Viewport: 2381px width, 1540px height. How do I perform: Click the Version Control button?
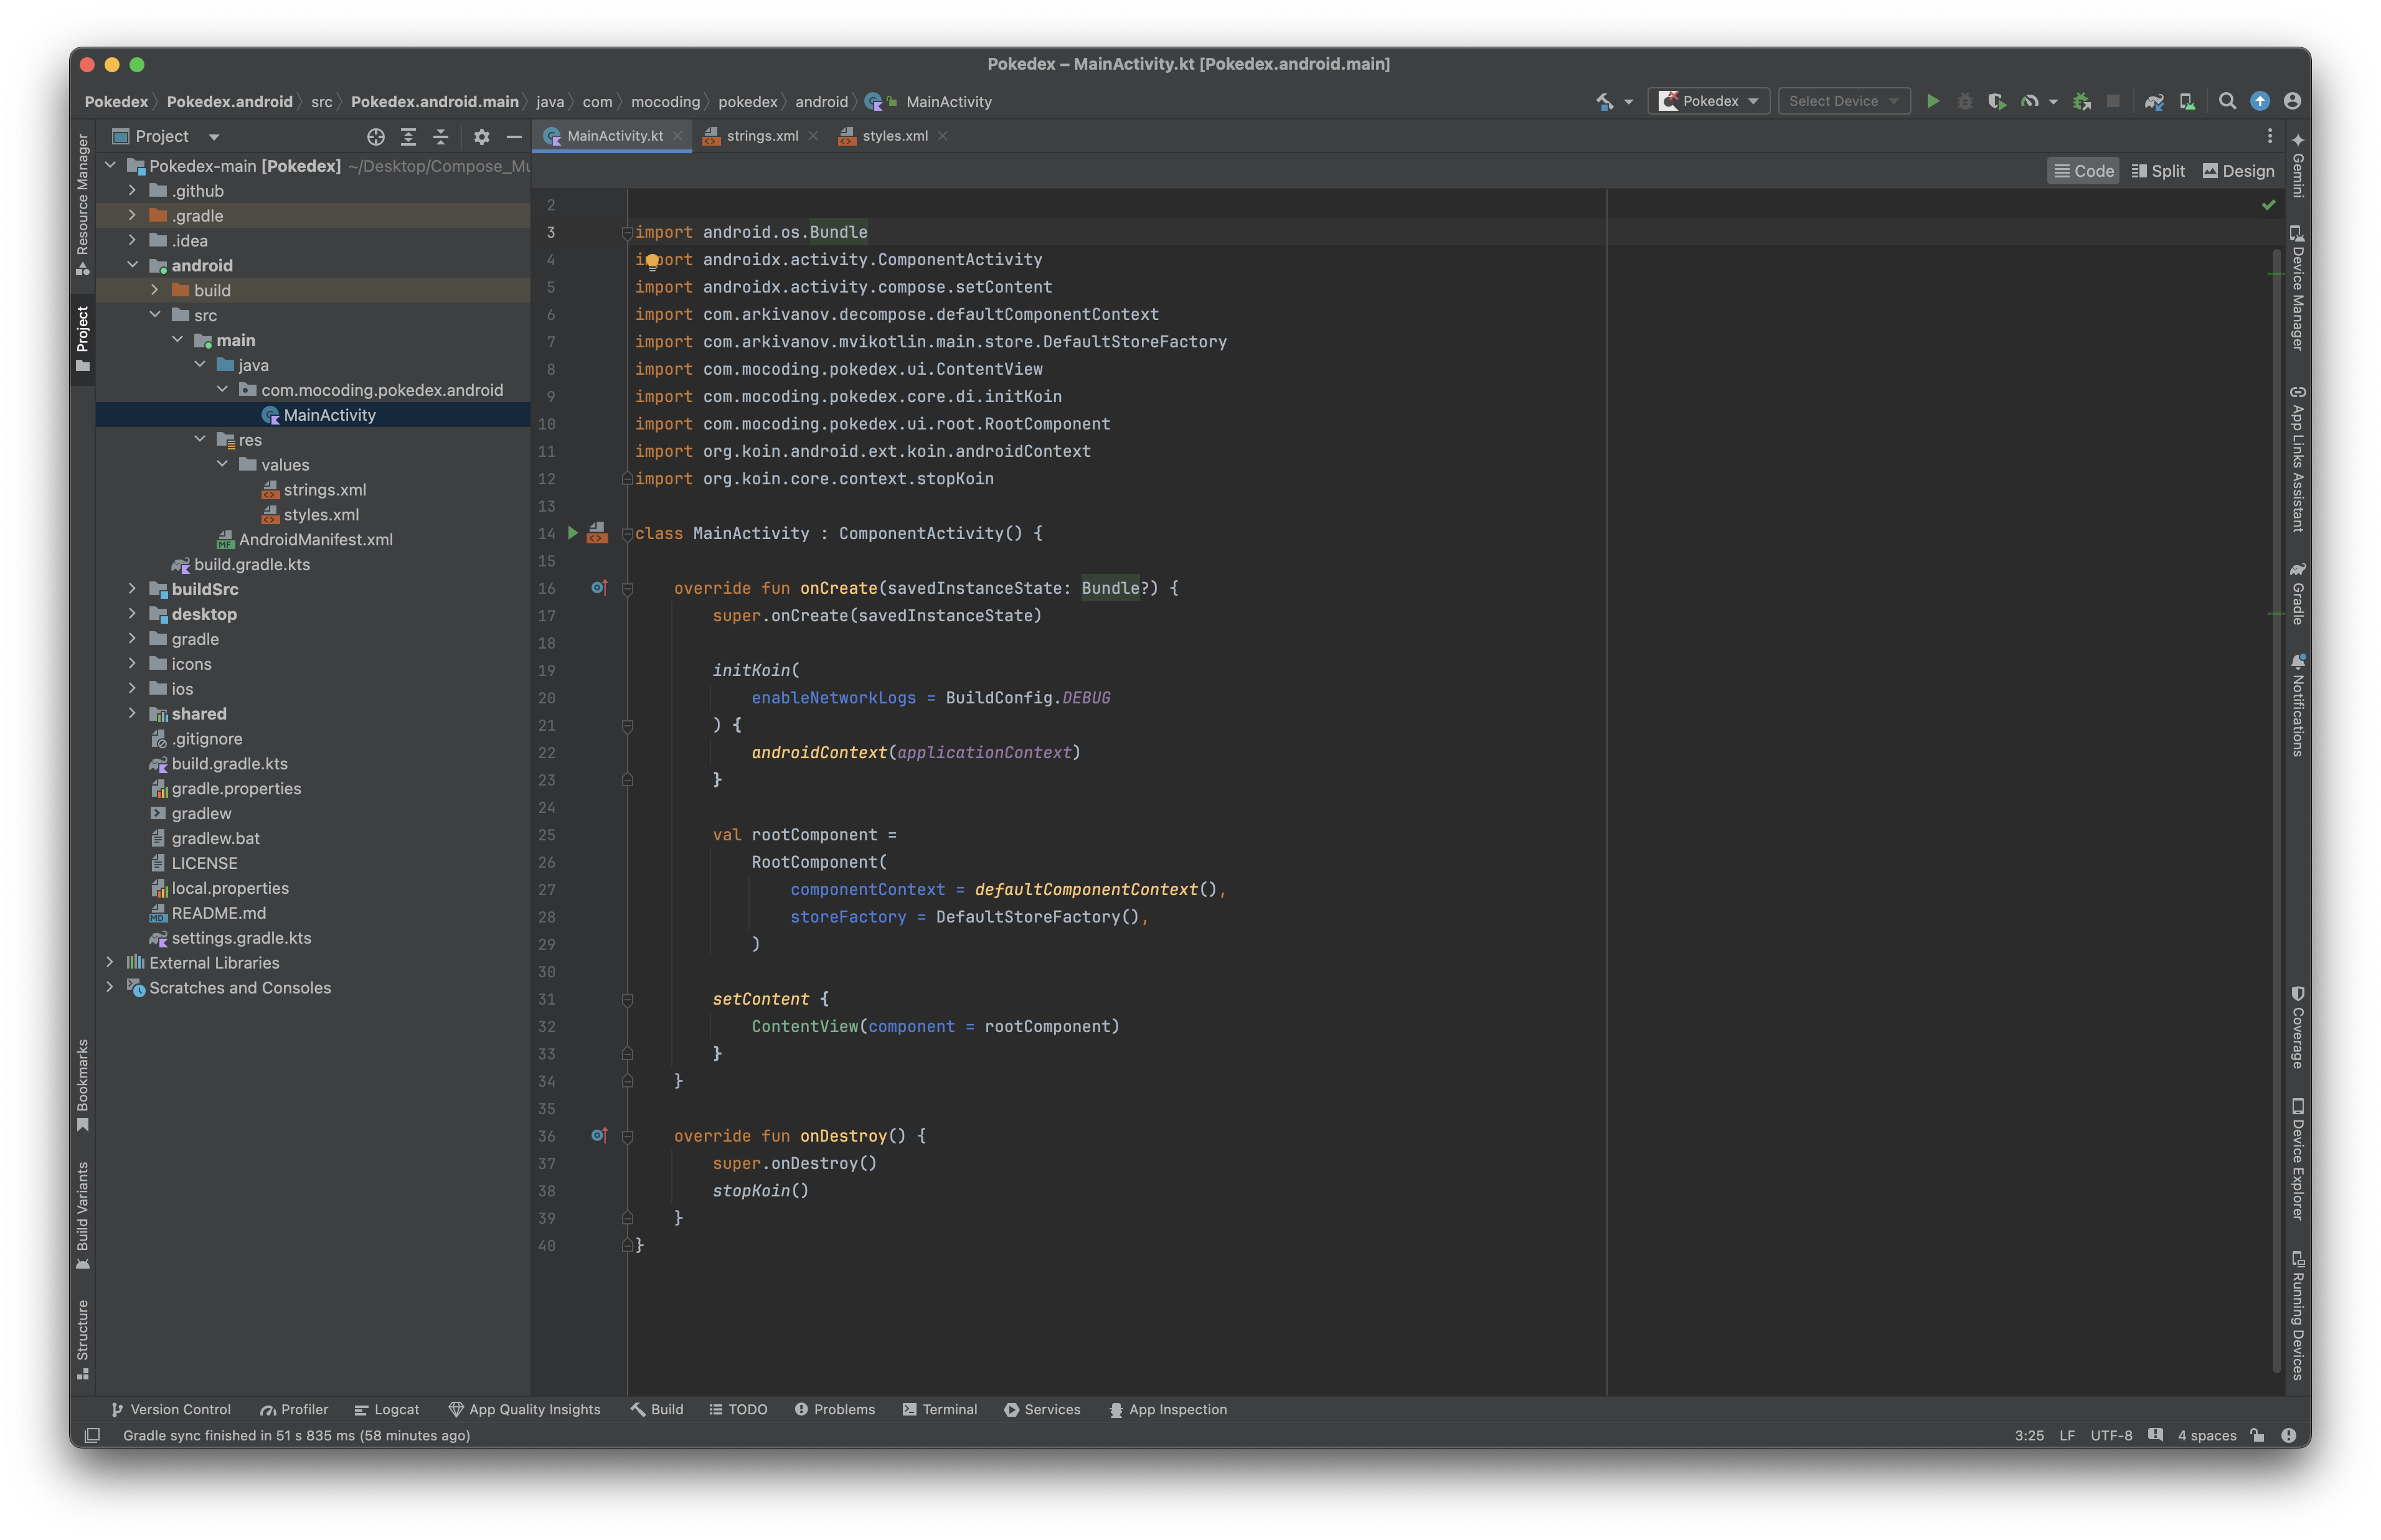(171, 1409)
